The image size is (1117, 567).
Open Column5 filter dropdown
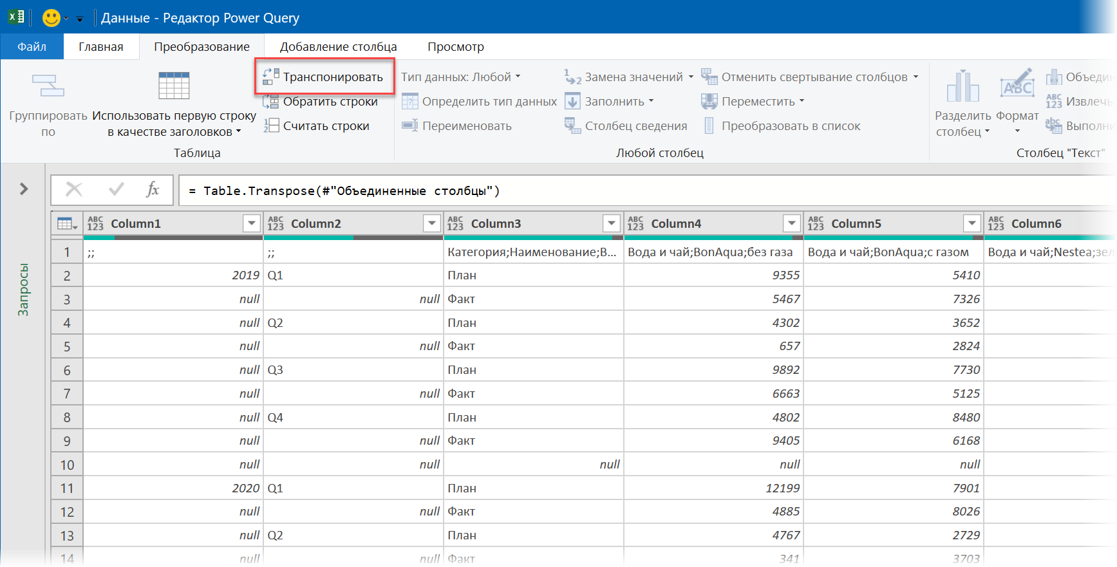972,223
